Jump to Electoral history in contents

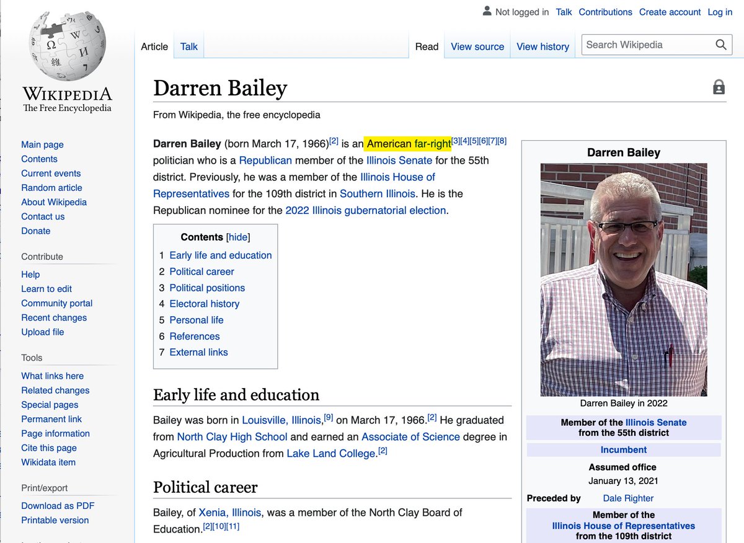click(x=204, y=304)
